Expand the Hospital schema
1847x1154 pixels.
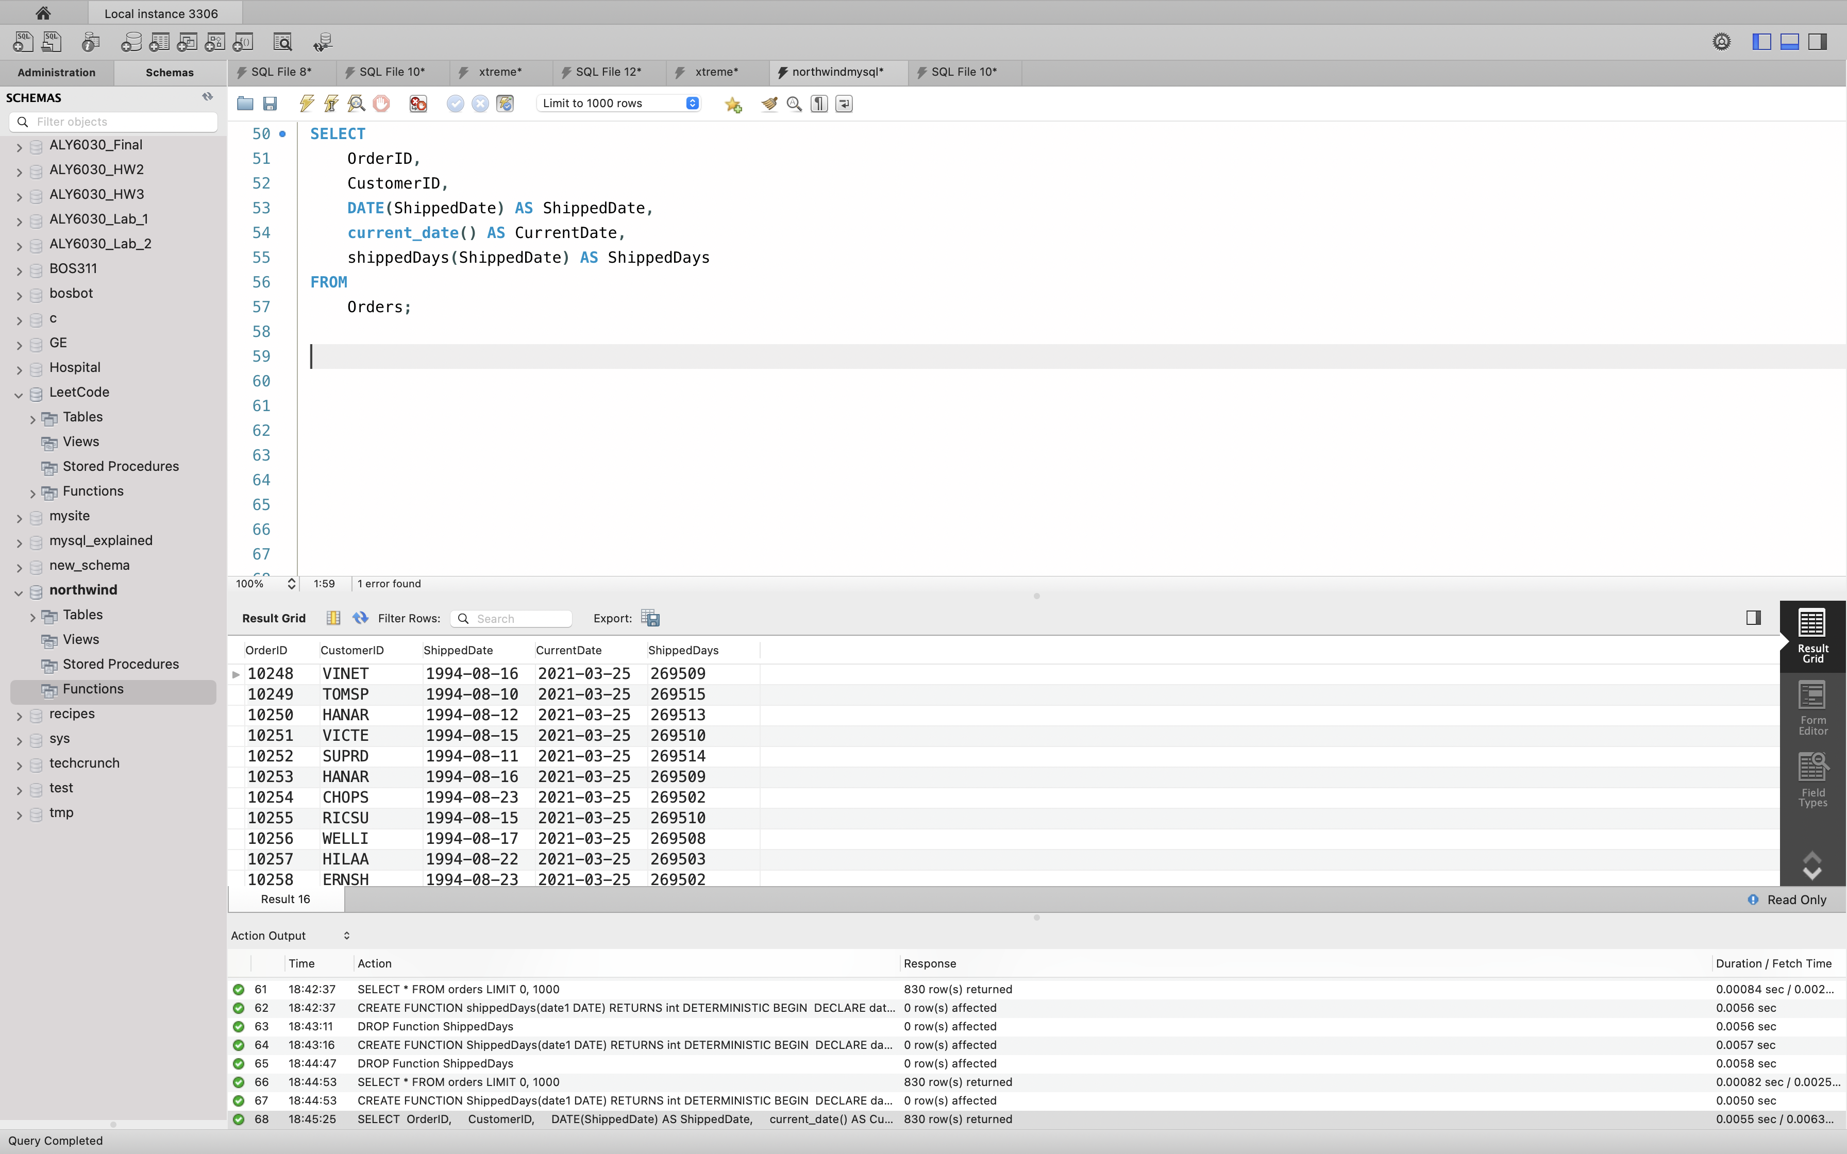(x=19, y=369)
